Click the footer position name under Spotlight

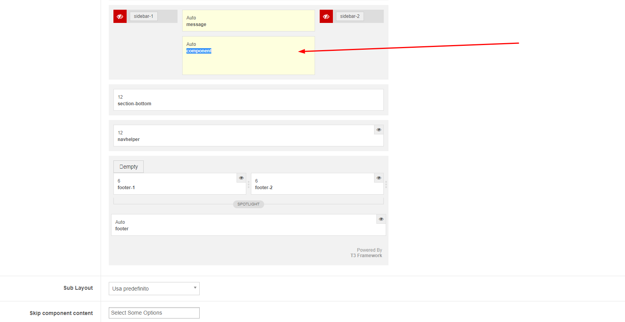pyautogui.click(x=122, y=229)
